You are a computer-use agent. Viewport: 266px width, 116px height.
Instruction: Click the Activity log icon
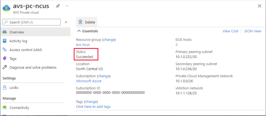tap(5, 41)
